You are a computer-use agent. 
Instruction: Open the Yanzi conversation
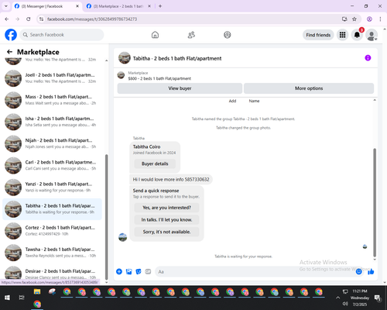pyautogui.click(x=52, y=187)
